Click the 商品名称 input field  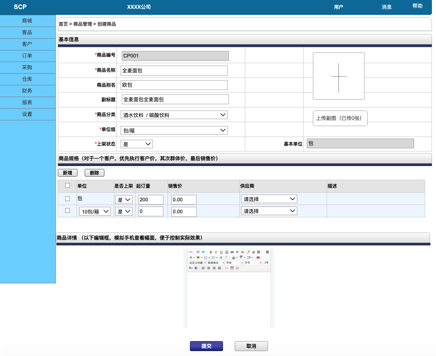coord(174,71)
